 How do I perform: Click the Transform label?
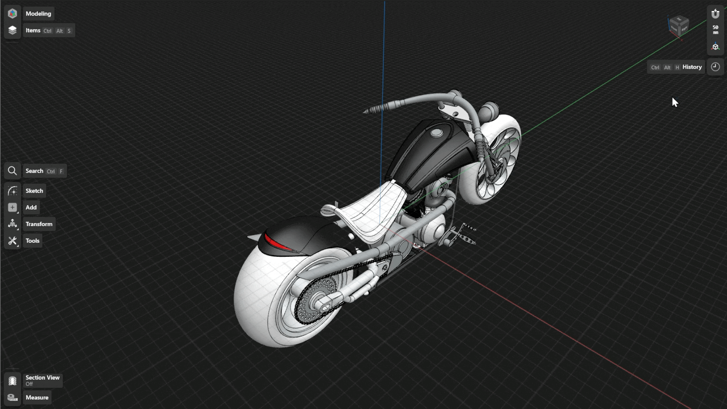tap(39, 224)
